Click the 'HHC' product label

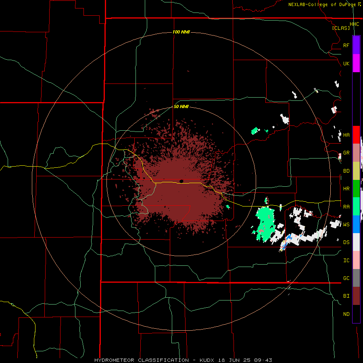click(354, 24)
